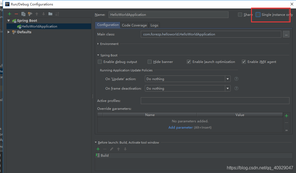Click the Active profiles input field
This screenshot has height=173, width=296.
point(215,101)
